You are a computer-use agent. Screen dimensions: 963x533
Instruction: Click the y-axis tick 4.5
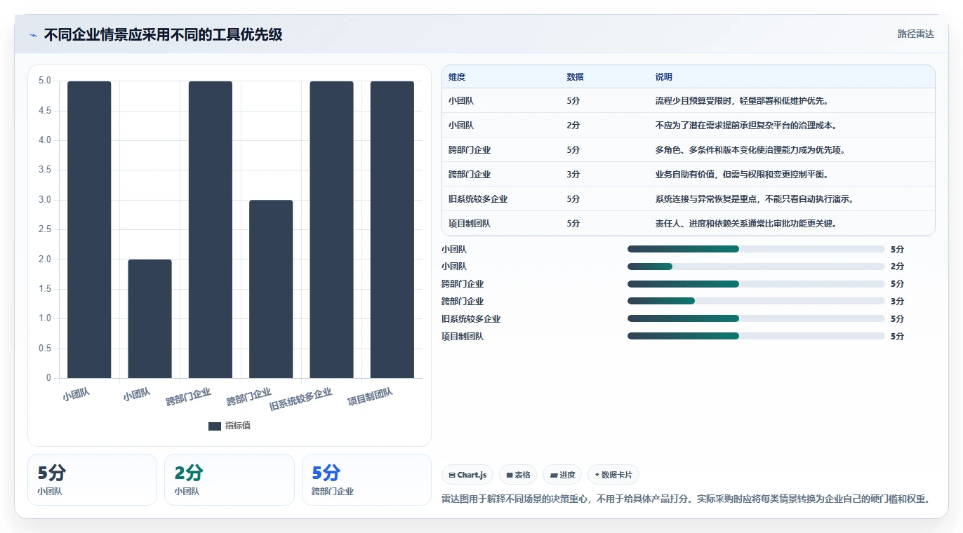(x=45, y=111)
